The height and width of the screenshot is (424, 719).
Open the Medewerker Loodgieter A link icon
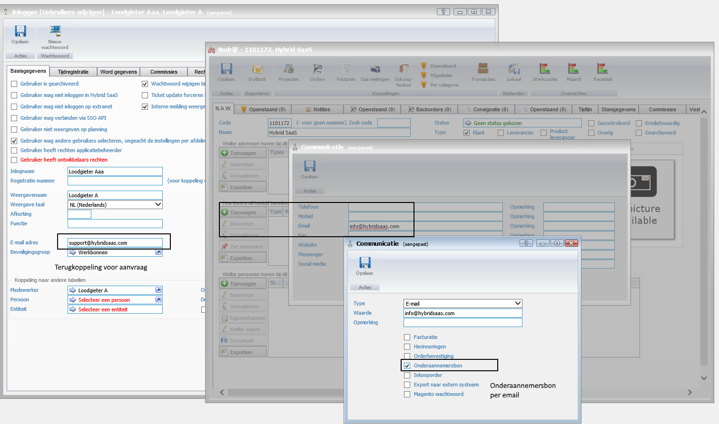click(x=158, y=290)
